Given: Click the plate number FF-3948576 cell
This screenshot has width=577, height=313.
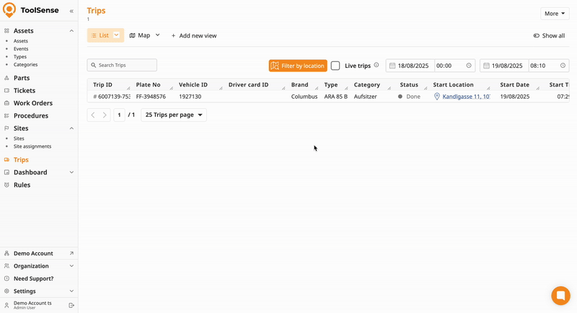Looking at the screenshot, I should click(x=151, y=97).
